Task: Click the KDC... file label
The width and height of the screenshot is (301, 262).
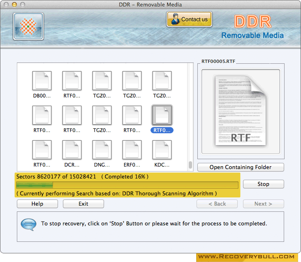Action: click(162, 165)
